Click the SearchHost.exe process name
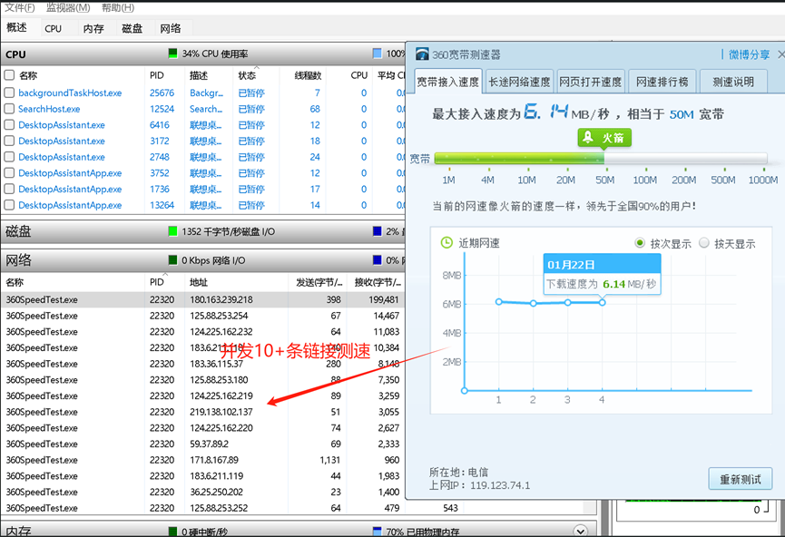 click(x=49, y=109)
